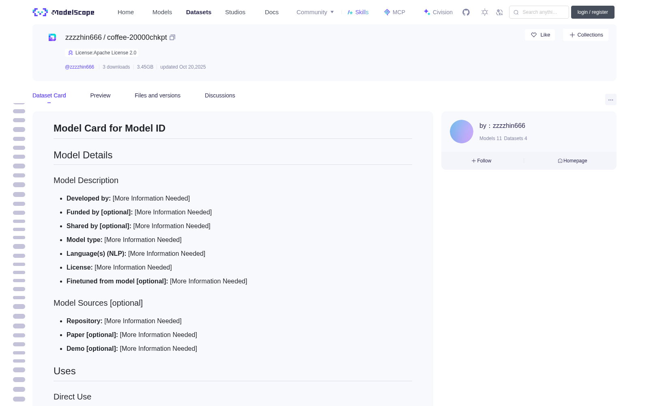The height and width of the screenshot is (406, 649).
Task: Click the License: Apache License 2.0 tag
Action: coord(102,53)
